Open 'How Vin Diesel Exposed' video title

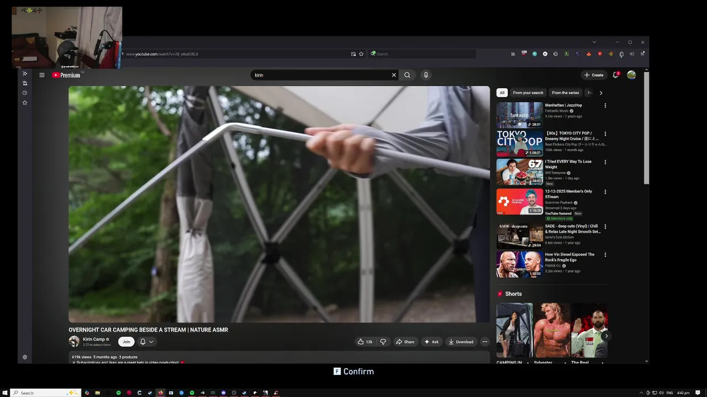pyautogui.click(x=570, y=257)
